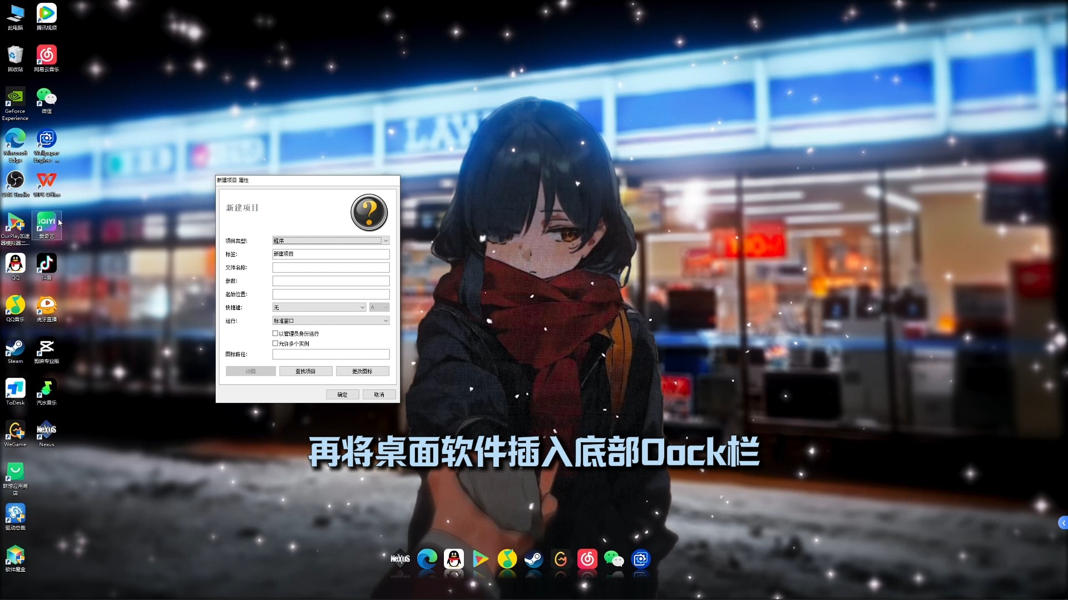The height and width of the screenshot is (600, 1068).
Task: Confirm dialog with 确定 button
Action: pos(343,394)
